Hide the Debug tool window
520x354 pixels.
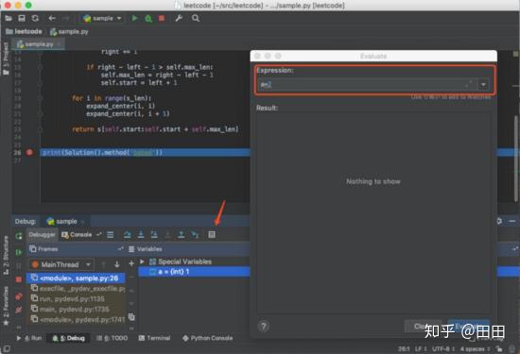(512, 221)
